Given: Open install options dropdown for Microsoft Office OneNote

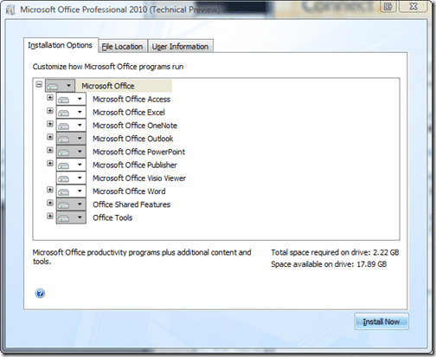Looking at the screenshot, I should pyautogui.click(x=80, y=126).
